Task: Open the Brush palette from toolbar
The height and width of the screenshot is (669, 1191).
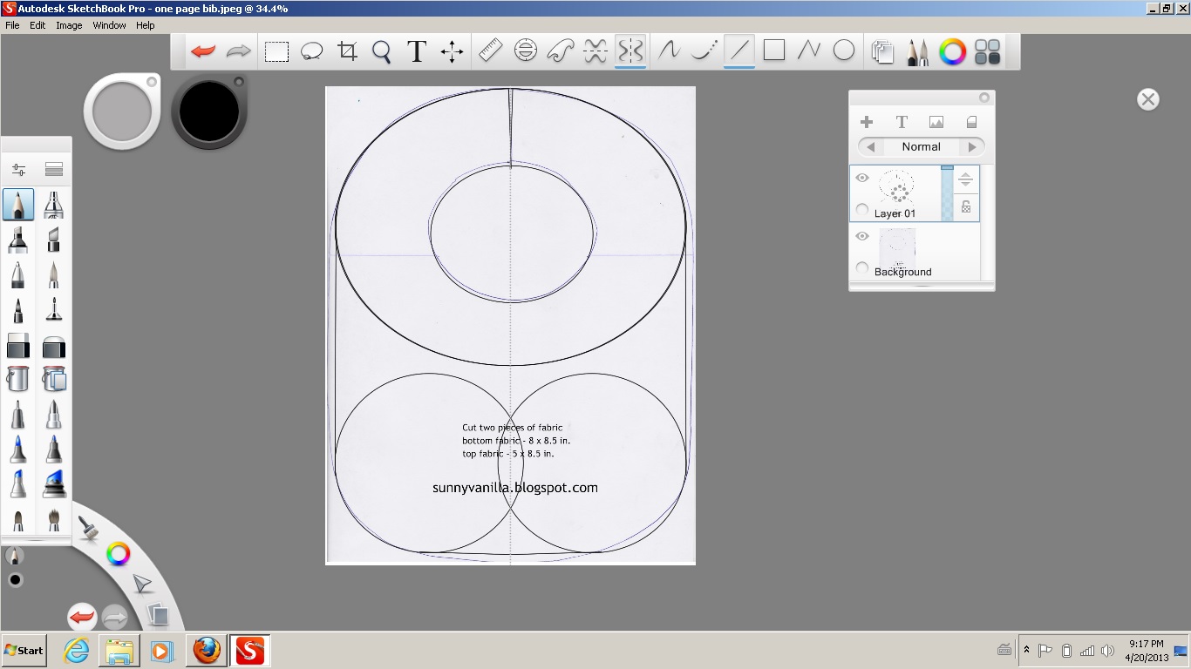Action: [x=917, y=52]
